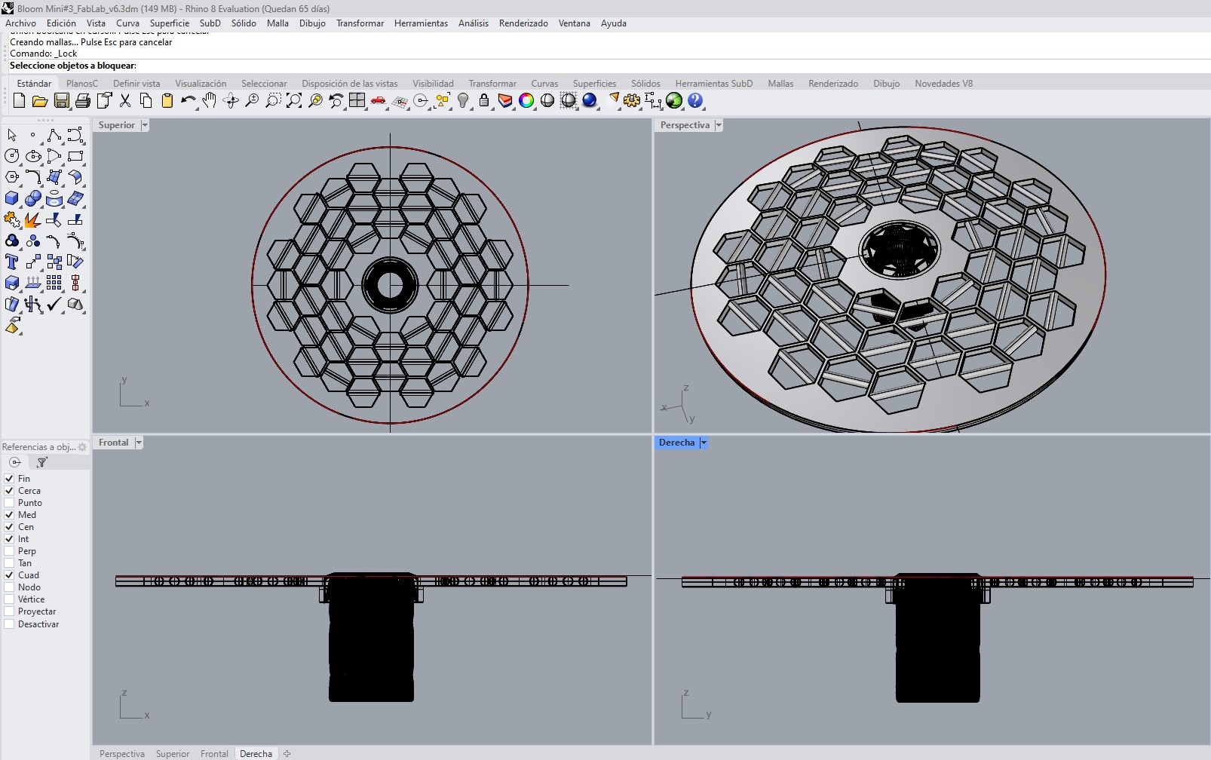Open object snaps panel gear settings
Viewport: 1211px width, 760px height.
pos(82,447)
